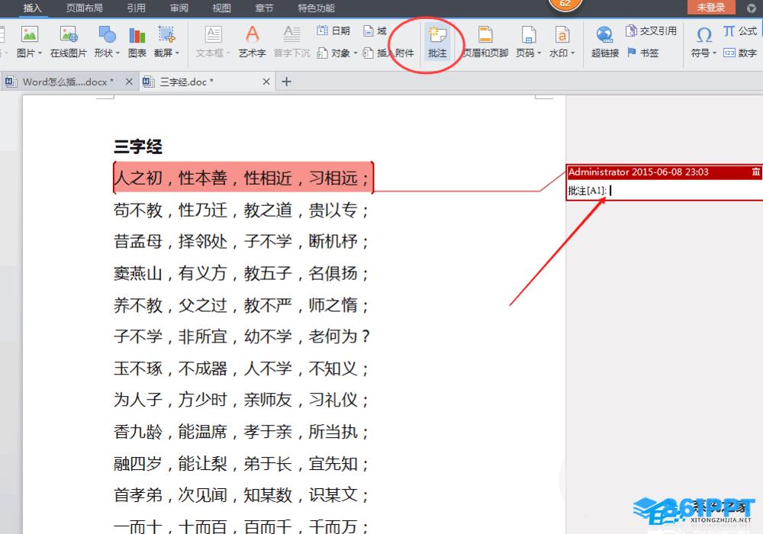Click the 文本框 text box icon
This screenshot has height=534, width=763.
coord(213,34)
